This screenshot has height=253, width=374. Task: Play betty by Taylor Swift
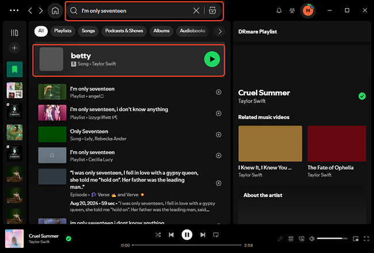tap(212, 59)
